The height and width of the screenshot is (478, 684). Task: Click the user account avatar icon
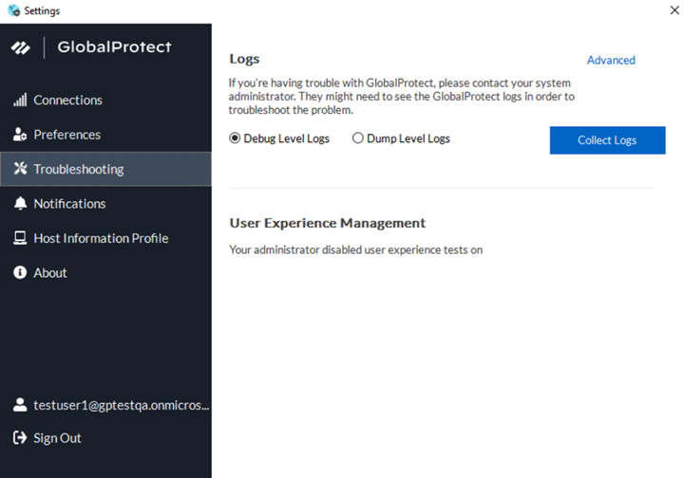[20, 405]
